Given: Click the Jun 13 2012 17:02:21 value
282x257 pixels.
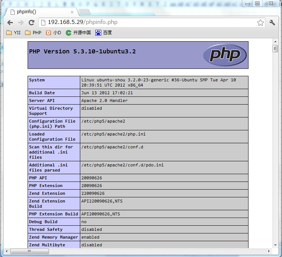Looking at the screenshot, I should coord(107,93).
